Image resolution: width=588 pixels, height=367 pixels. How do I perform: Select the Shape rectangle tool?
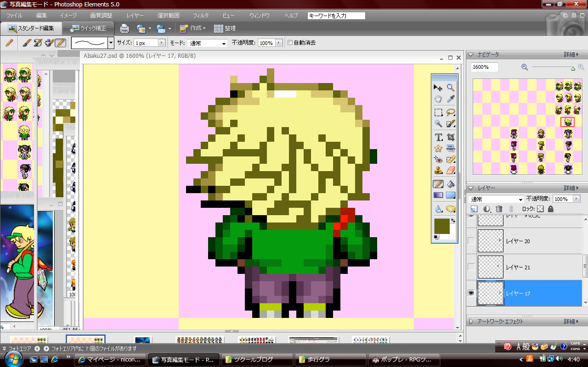click(x=451, y=195)
